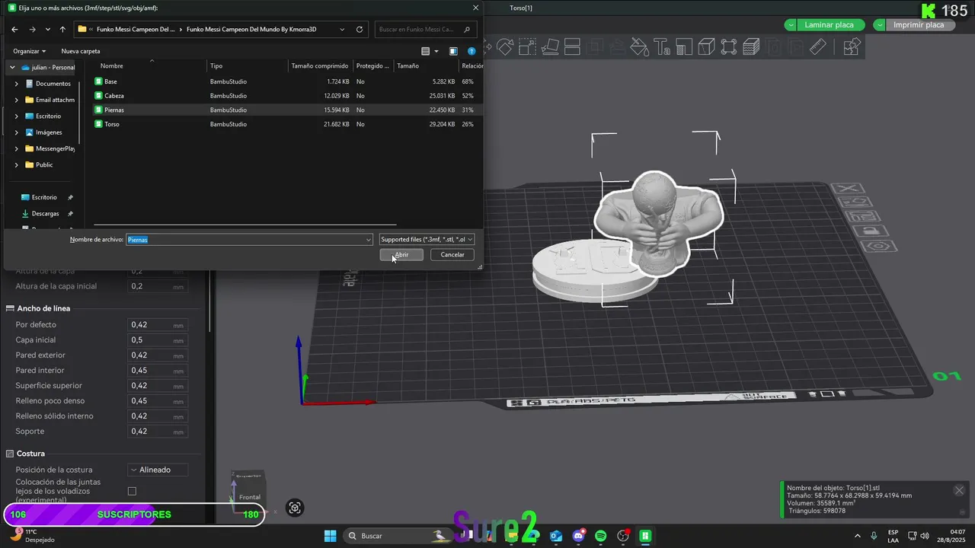Click the horizontal scrollbar in file list
Image resolution: width=975 pixels, height=548 pixels.
click(245, 225)
